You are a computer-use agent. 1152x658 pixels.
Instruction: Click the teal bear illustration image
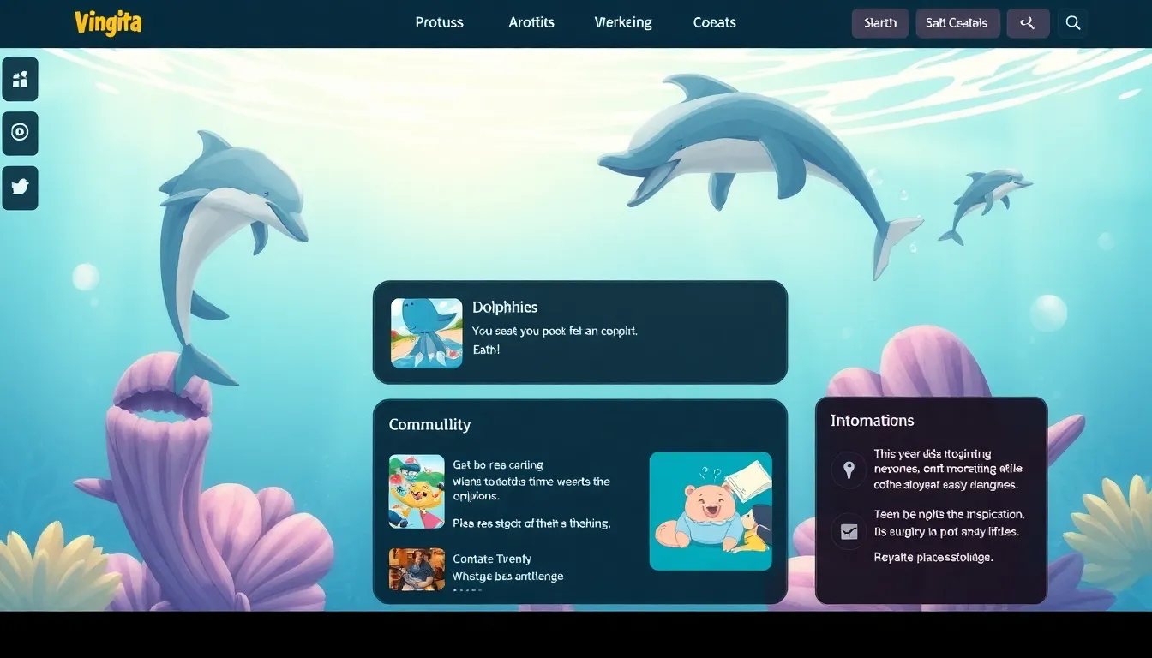pyautogui.click(x=711, y=511)
